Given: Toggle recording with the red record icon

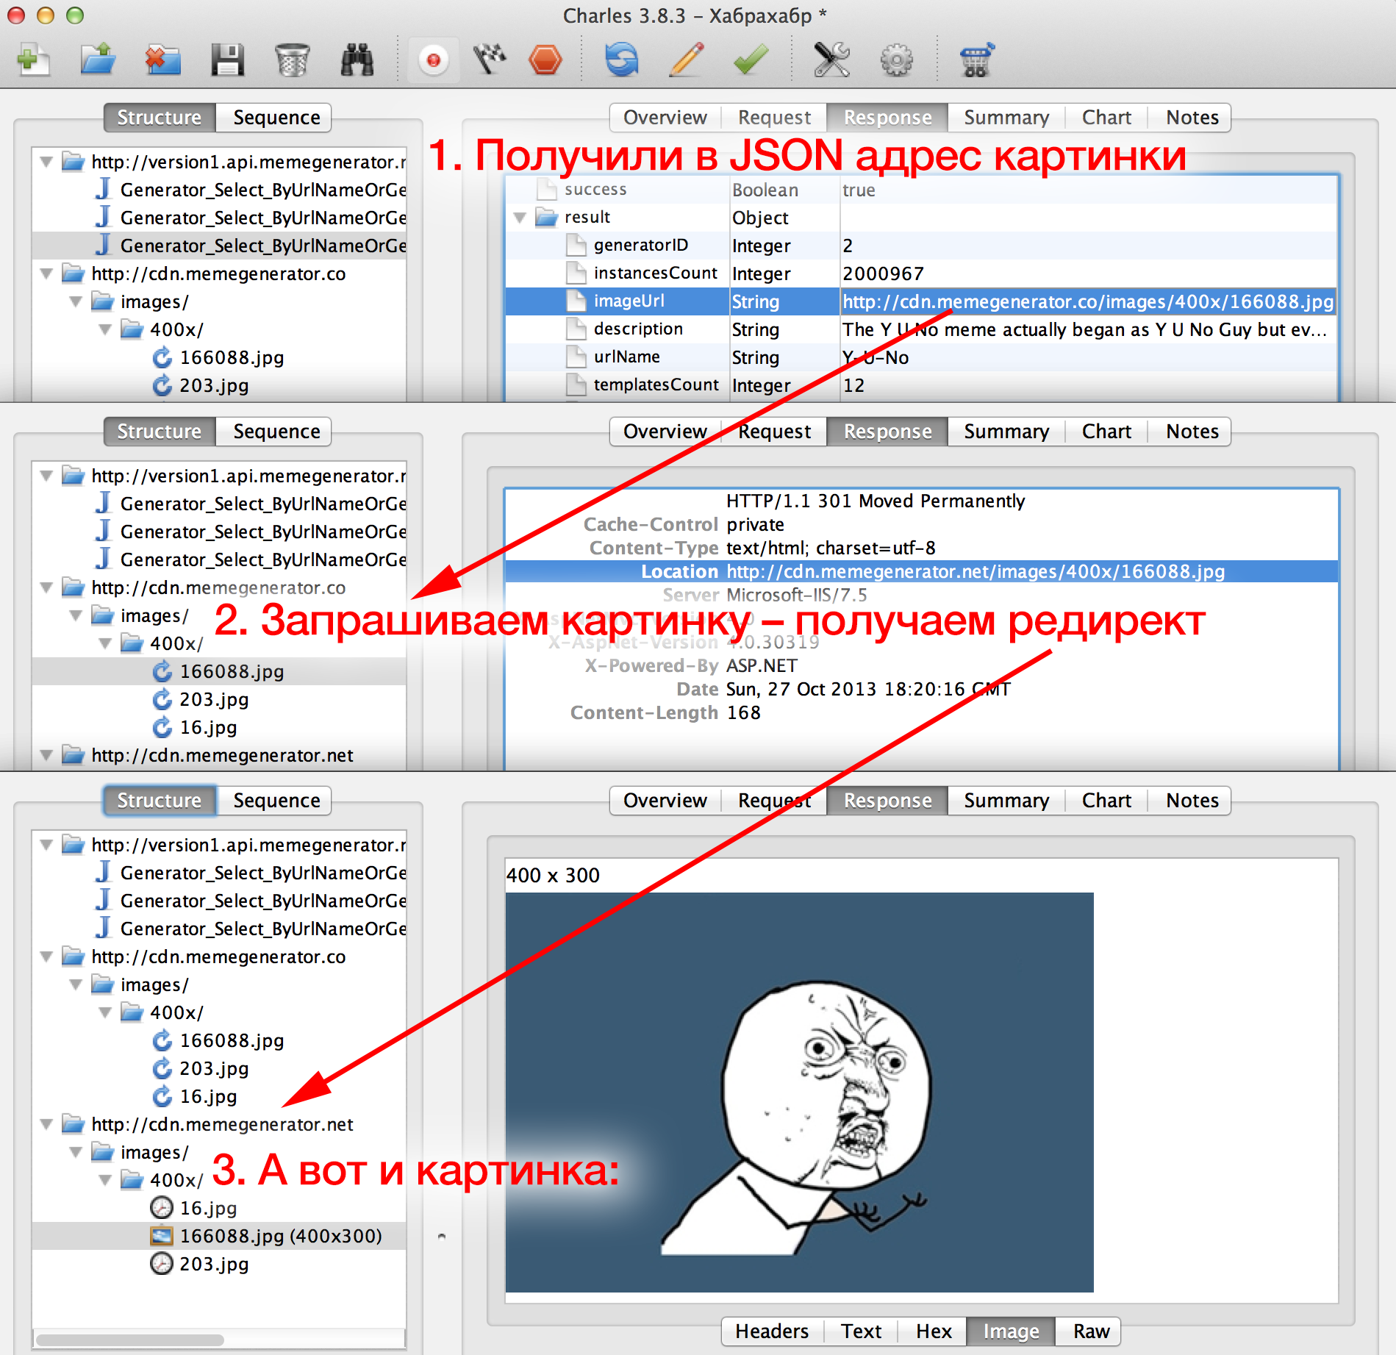Looking at the screenshot, I should 432,59.
